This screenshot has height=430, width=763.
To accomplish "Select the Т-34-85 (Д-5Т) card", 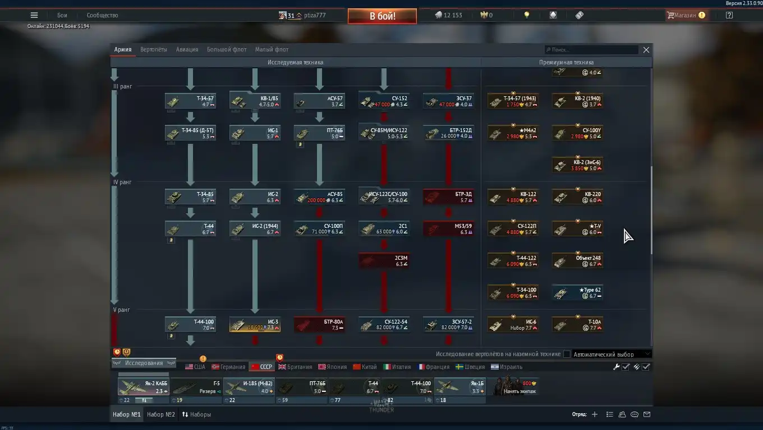I will (x=191, y=133).
